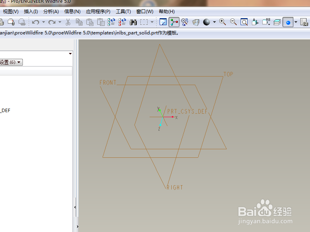The height and width of the screenshot is (232, 310).
Task: Click the regenerate manager icon with red boxes
Action: tap(122, 22)
